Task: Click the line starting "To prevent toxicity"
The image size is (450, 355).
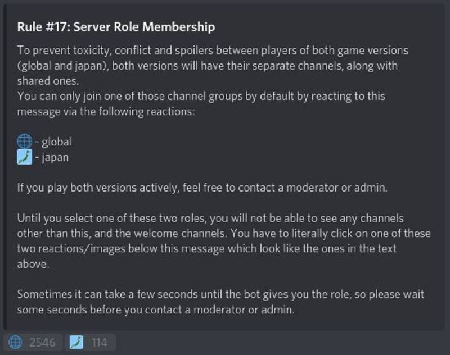Action: point(213,51)
